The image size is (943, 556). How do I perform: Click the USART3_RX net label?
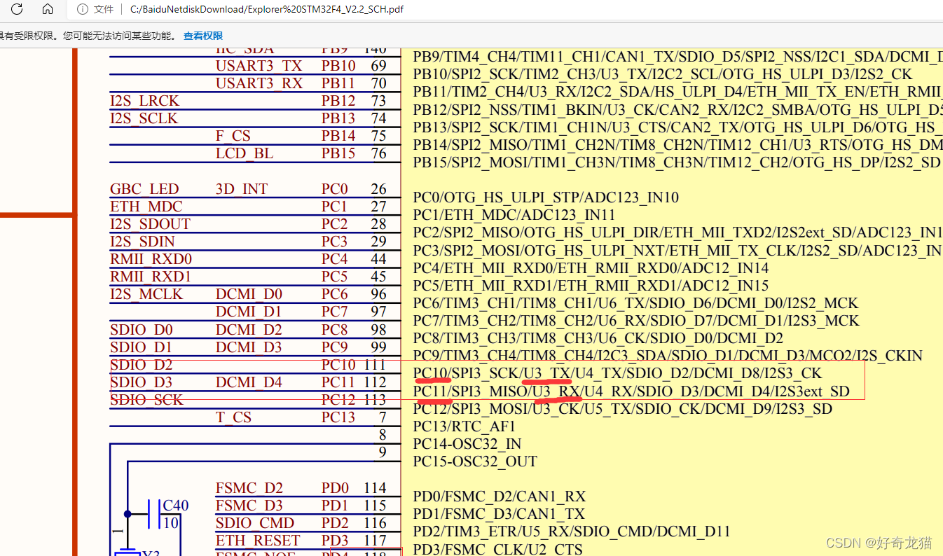259,83
